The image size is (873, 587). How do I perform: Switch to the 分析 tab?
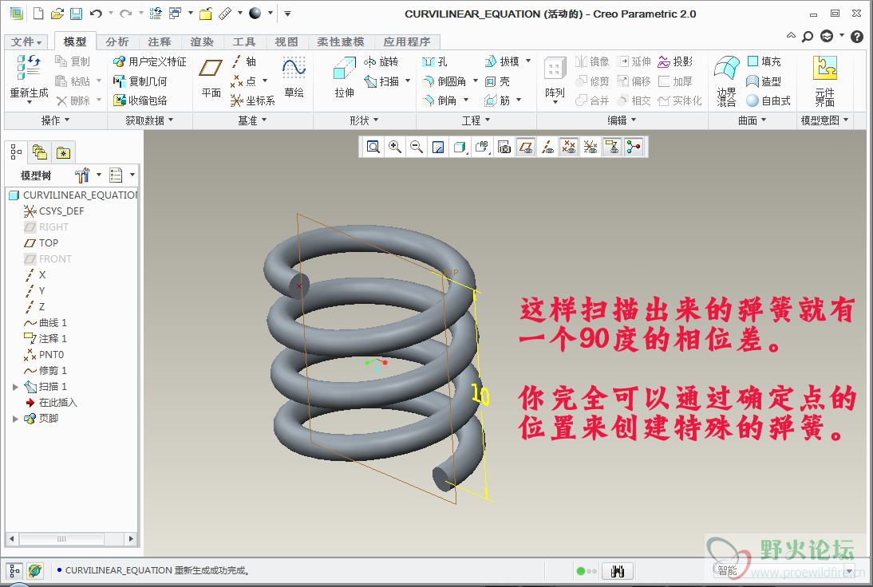(117, 41)
